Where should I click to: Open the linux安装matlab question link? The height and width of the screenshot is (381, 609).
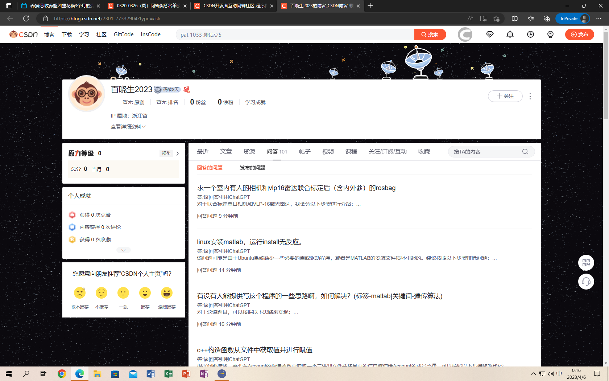pyautogui.click(x=250, y=242)
